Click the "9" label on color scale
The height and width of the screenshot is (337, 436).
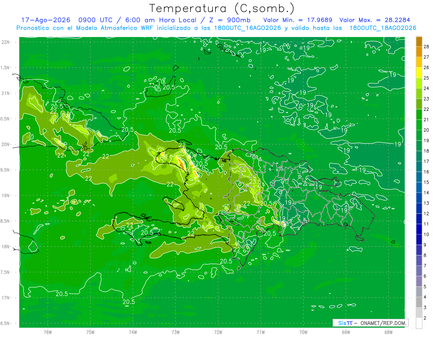click(x=425, y=245)
